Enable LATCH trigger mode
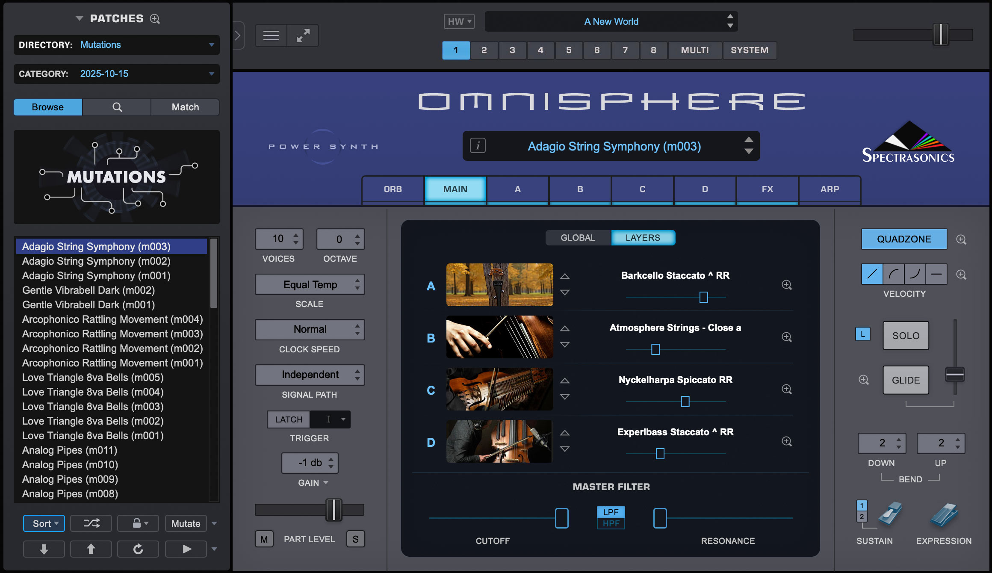This screenshot has width=992, height=573. [x=288, y=419]
